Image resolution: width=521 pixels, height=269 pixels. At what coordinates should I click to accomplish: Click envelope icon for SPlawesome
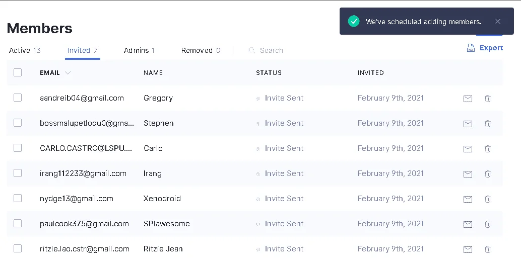point(468,224)
